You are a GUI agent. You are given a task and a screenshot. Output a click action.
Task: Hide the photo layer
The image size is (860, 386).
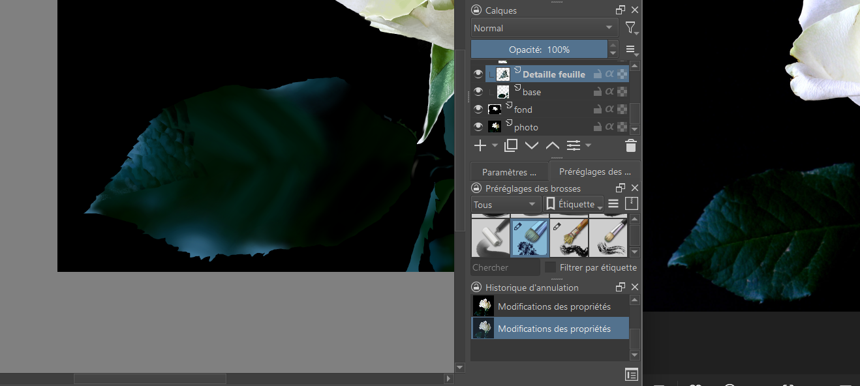click(x=478, y=127)
